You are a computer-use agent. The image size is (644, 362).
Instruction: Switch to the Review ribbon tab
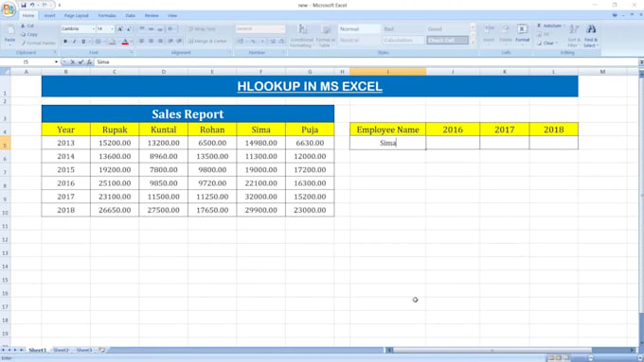point(152,15)
